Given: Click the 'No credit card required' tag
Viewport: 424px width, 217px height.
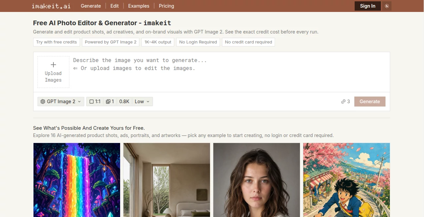Looking at the screenshot, I should point(248,42).
